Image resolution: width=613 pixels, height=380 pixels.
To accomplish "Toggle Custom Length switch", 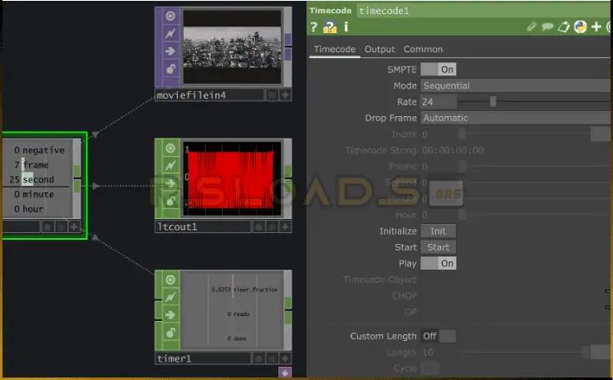I will coord(438,336).
